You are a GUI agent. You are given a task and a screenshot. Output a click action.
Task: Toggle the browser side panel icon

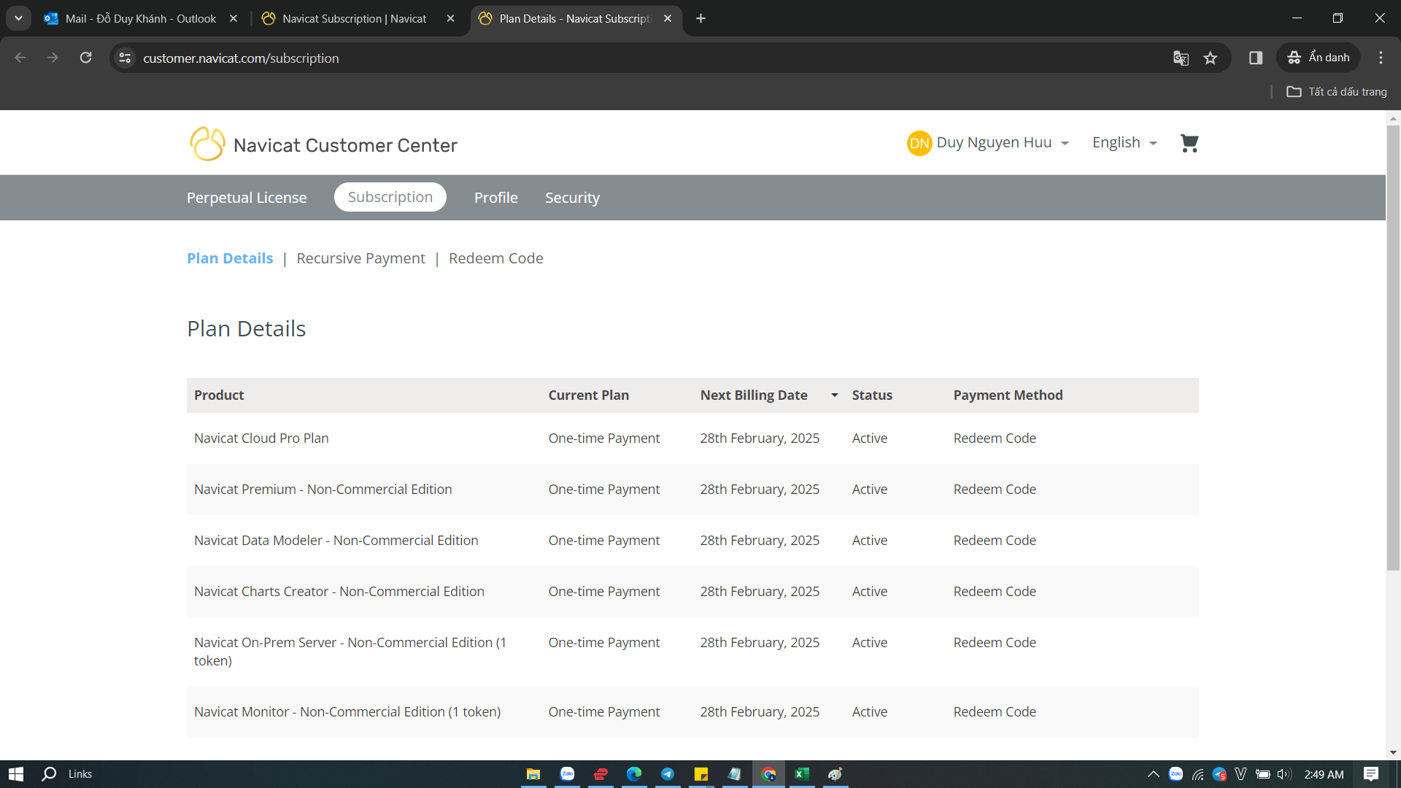pyautogui.click(x=1256, y=58)
